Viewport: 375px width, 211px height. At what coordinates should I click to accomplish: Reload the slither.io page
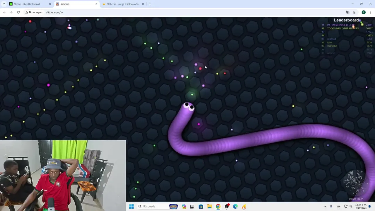(x=18, y=12)
